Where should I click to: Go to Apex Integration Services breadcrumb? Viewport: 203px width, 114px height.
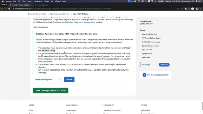coord(60,14)
